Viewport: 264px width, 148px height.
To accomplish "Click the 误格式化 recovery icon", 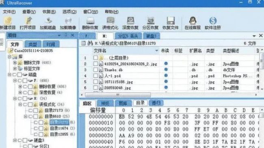I will (x=110, y=23).
